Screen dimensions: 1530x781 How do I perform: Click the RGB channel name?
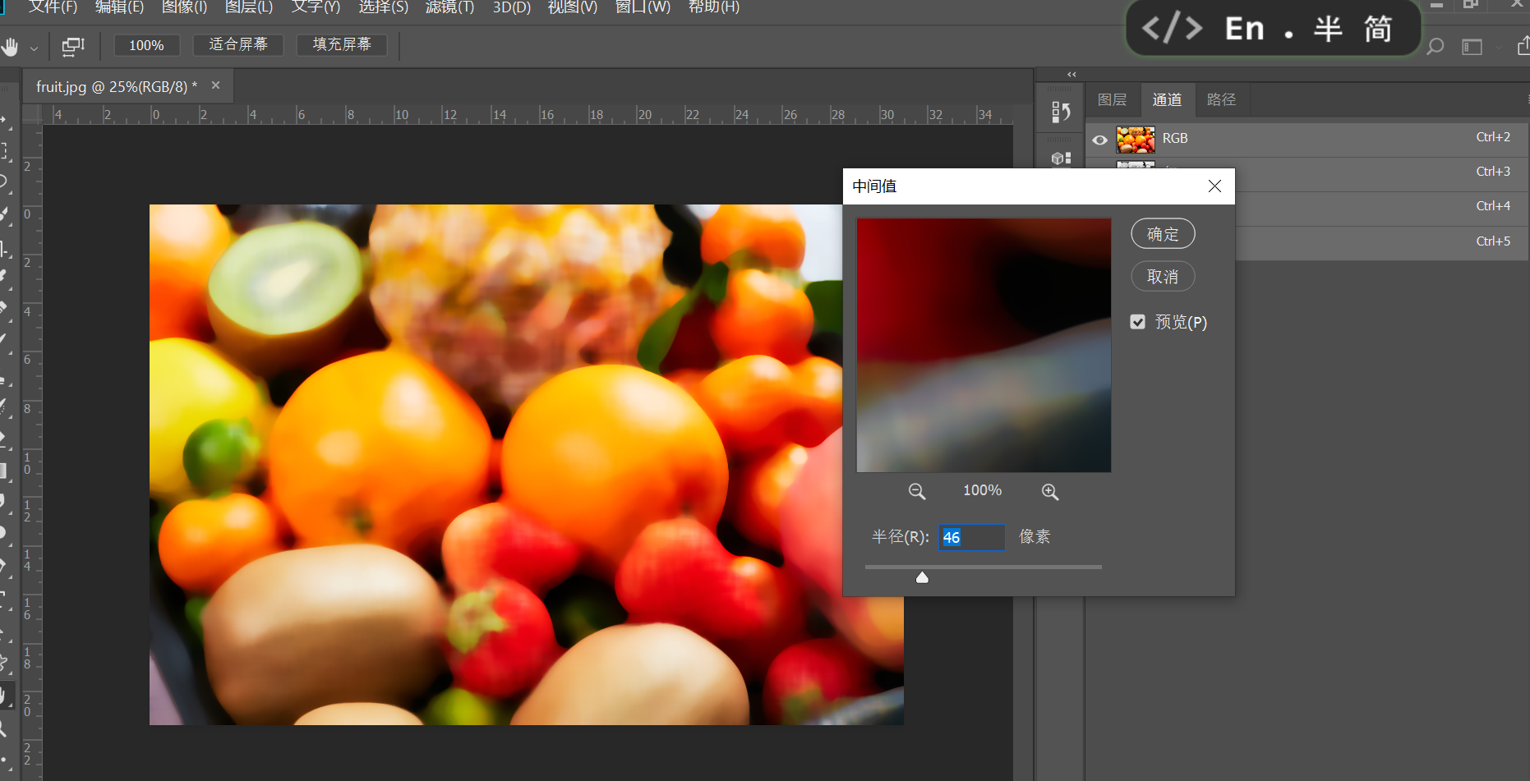point(1175,138)
